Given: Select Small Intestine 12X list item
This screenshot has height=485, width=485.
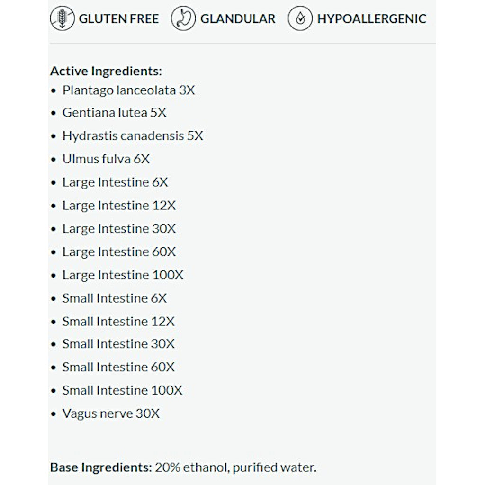Looking at the screenshot, I should pyautogui.click(x=118, y=322).
